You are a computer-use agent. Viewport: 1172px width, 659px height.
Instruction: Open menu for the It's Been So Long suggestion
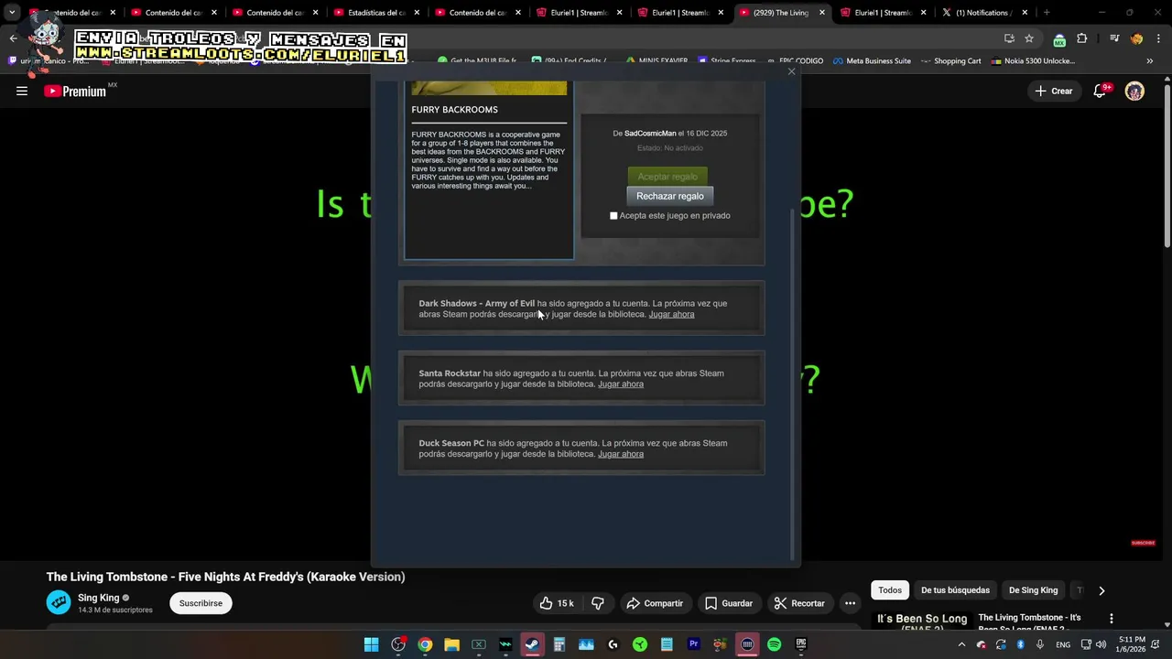(x=1111, y=619)
